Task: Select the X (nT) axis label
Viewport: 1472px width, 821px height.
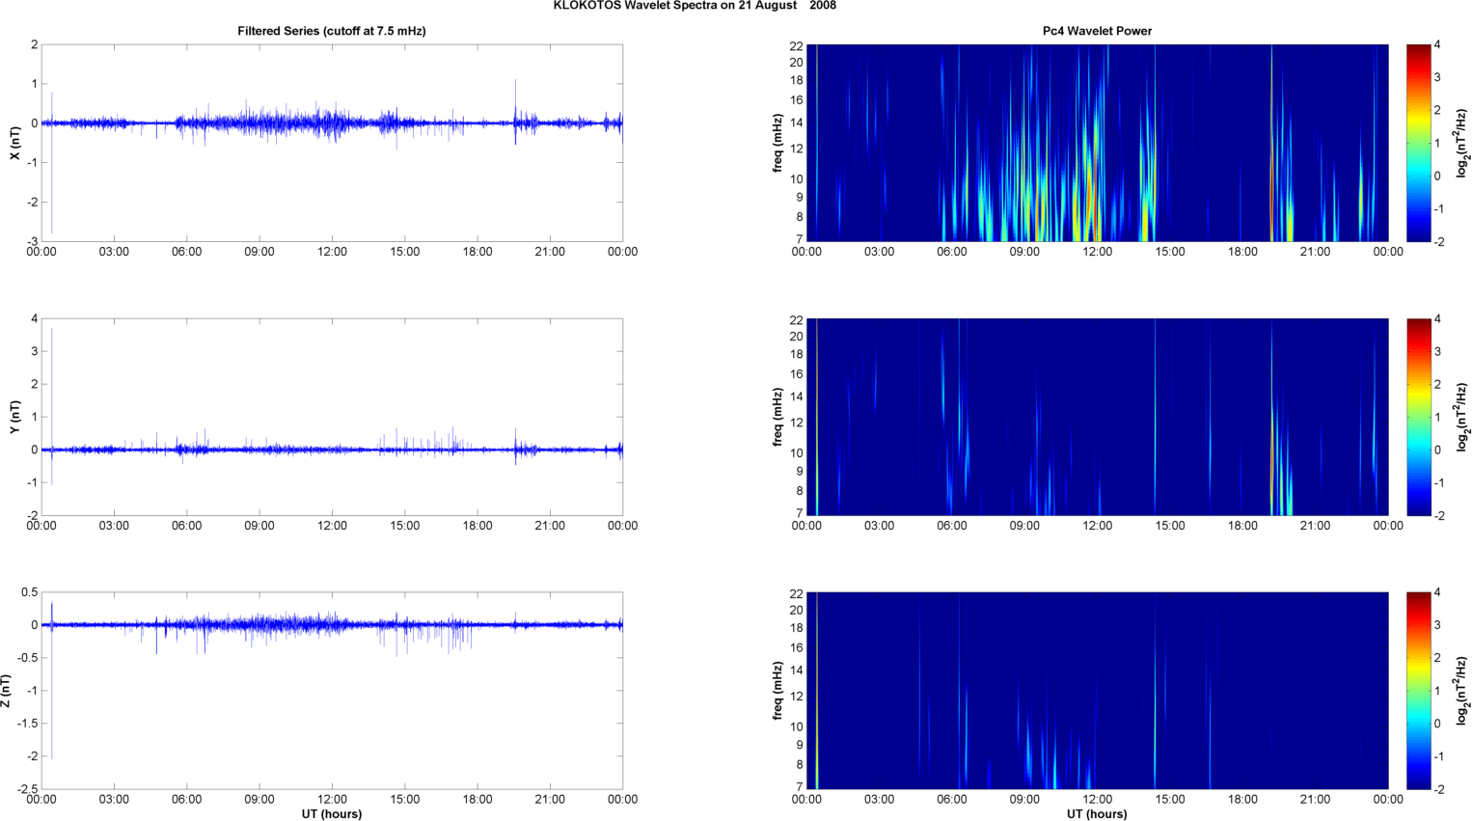Action: (14, 143)
